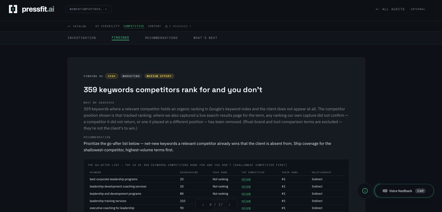Start Voice feedback
This screenshot has height=212, width=442.
point(404,191)
